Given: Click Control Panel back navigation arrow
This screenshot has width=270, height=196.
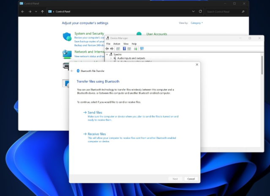Looking at the screenshot, I should click(x=23, y=11).
